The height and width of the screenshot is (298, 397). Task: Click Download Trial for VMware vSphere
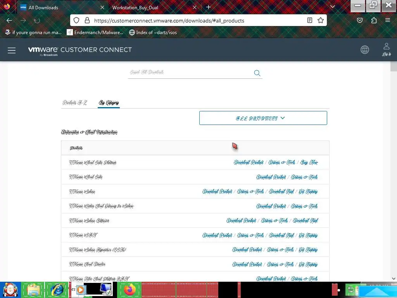pos(281,192)
